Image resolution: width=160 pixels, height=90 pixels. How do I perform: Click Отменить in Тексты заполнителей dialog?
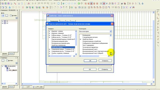(105, 60)
